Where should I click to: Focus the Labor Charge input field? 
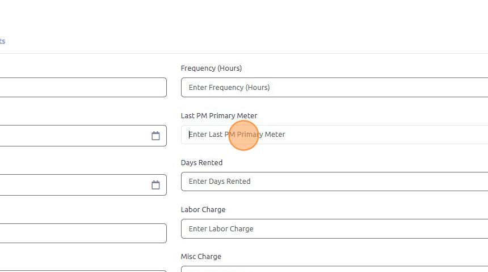point(335,229)
